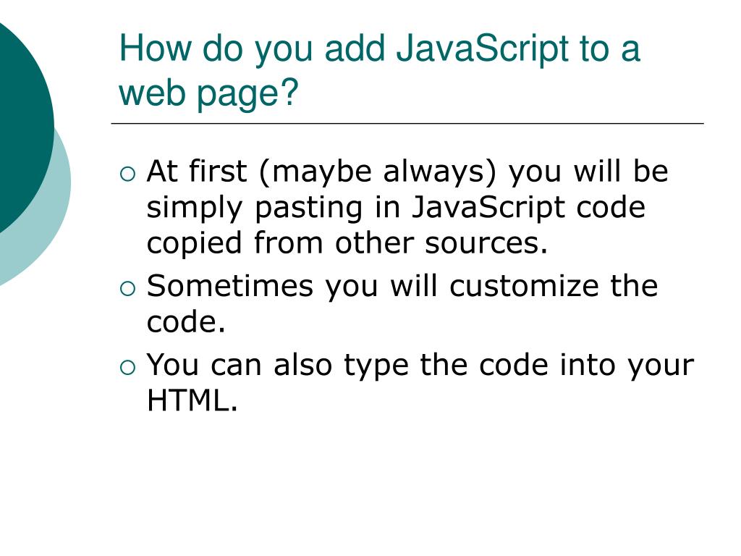Click the '(maybe always)' parenthetical text
This screenshot has height=556, width=741.
coord(378,172)
